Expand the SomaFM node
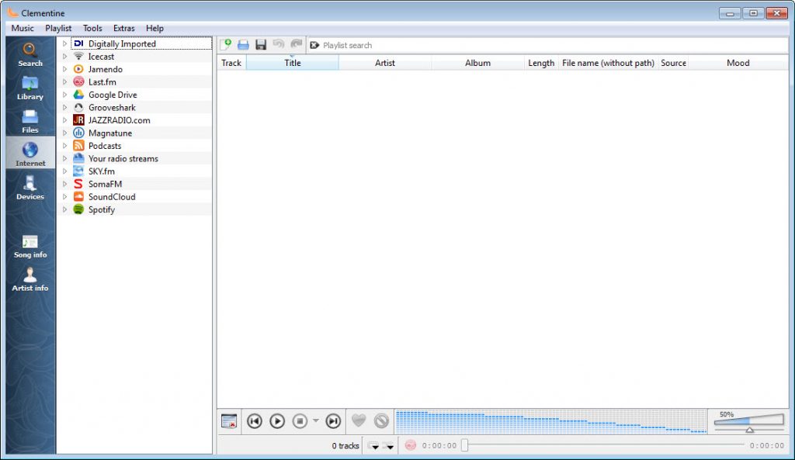The width and height of the screenshot is (795, 460). pos(64,184)
